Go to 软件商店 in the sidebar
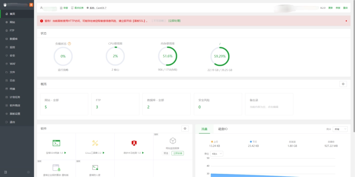Viewport: 355px width, 177px height. [x=15, y=106]
